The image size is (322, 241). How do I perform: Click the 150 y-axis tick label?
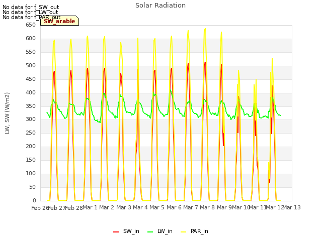click(x=31, y=160)
